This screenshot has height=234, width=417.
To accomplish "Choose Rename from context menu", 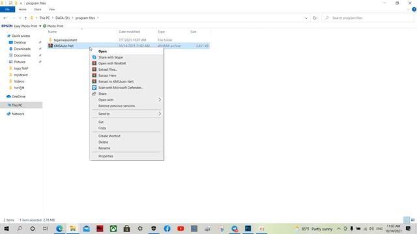I will coord(126,148).
